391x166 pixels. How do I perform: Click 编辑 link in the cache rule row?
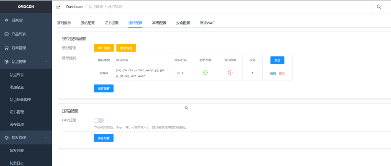(x=273, y=73)
